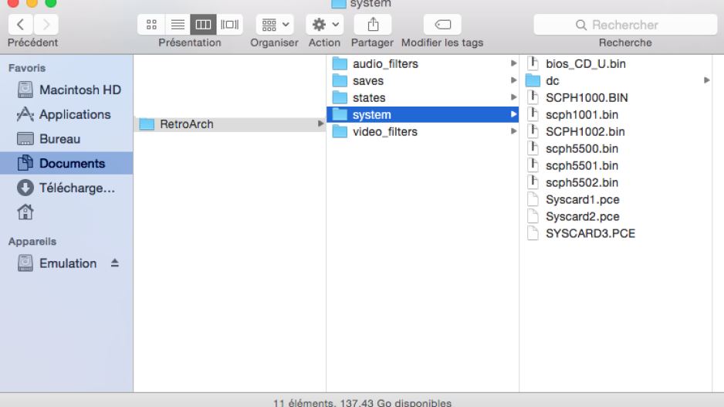Expand the saves folder arrow
This screenshot has height=407, width=724.
[513, 80]
